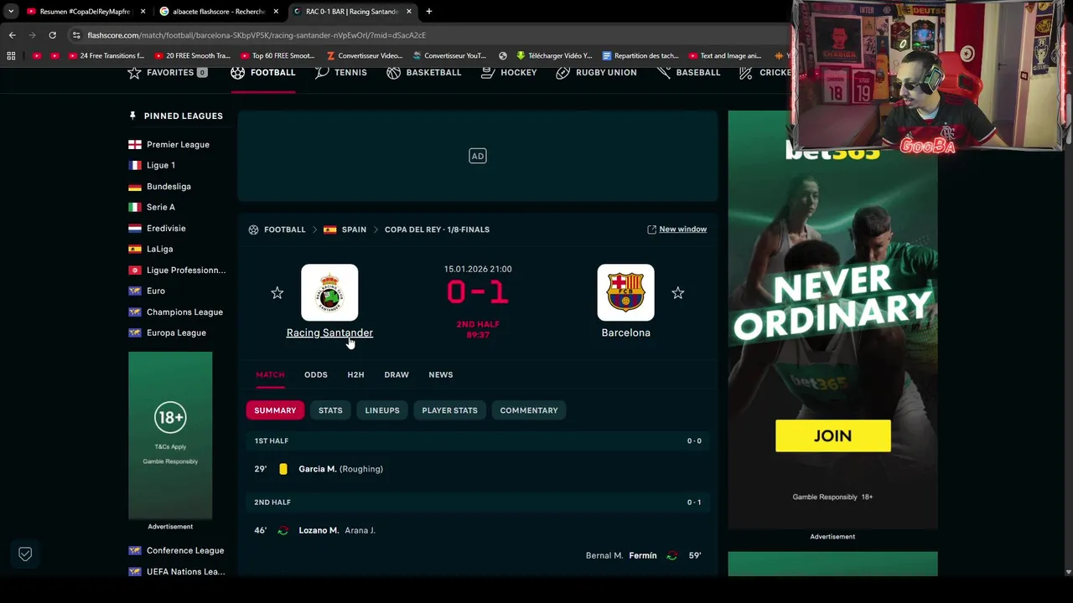
Task: Click player Fermín in summary
Action: pos(643,556)
